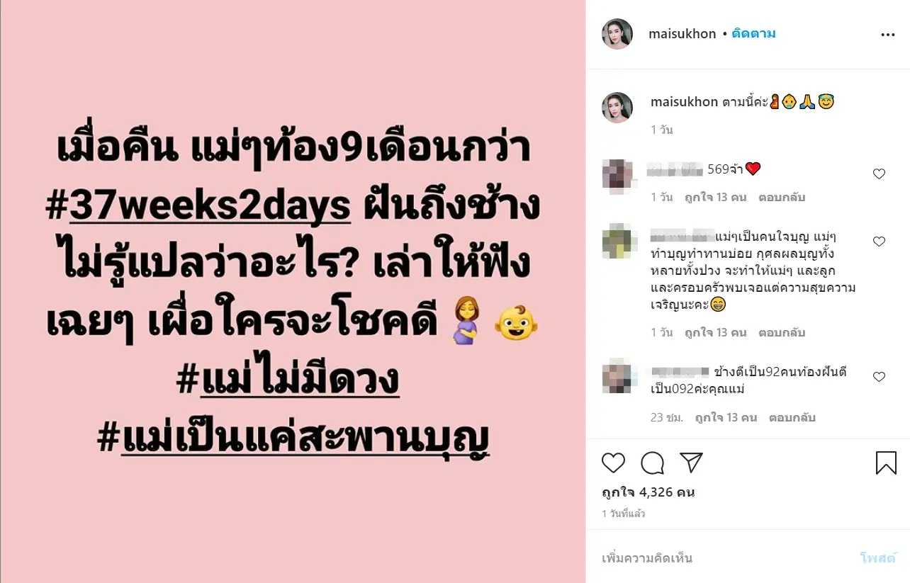This screenshot has width=910, height=583.
Task: Open maisukhon profile picture in header
Action: [617, 34]
